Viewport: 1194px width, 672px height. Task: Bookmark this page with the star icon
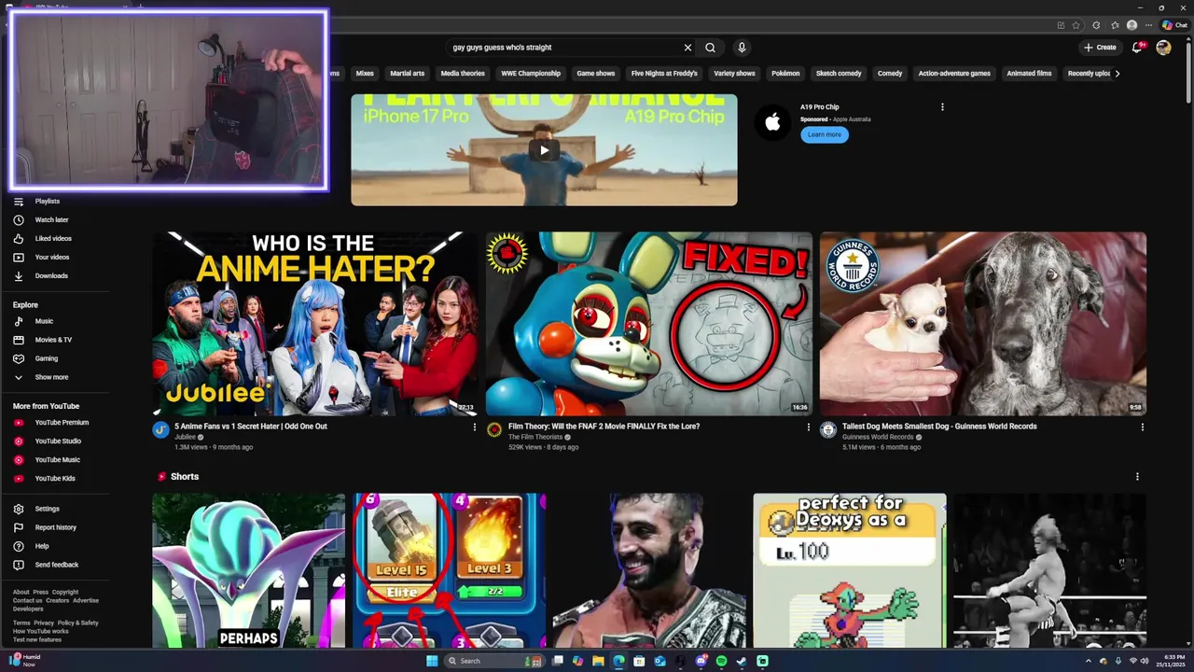click(1076, 25)
